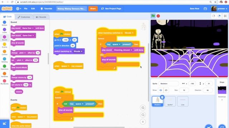Click the sprite Size field

(184, 90)
